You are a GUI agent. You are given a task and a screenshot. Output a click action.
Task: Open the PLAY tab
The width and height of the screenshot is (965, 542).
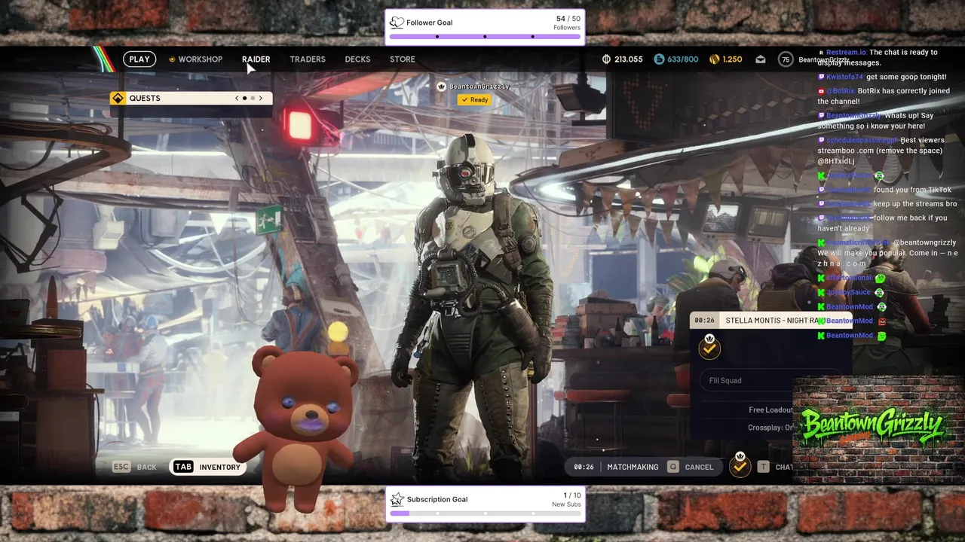[139, 59]
